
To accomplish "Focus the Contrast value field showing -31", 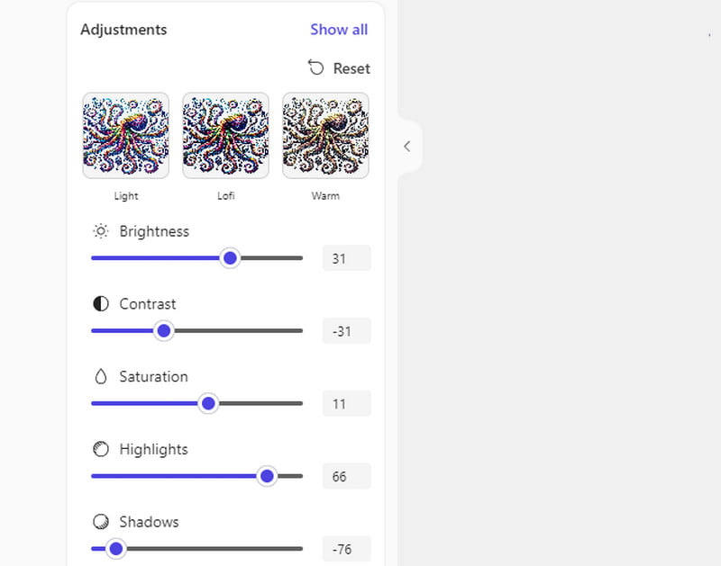I will click(x=346, y=331).
